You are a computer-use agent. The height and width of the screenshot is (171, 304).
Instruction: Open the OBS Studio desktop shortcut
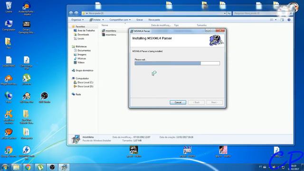click(x=44, y=98)
